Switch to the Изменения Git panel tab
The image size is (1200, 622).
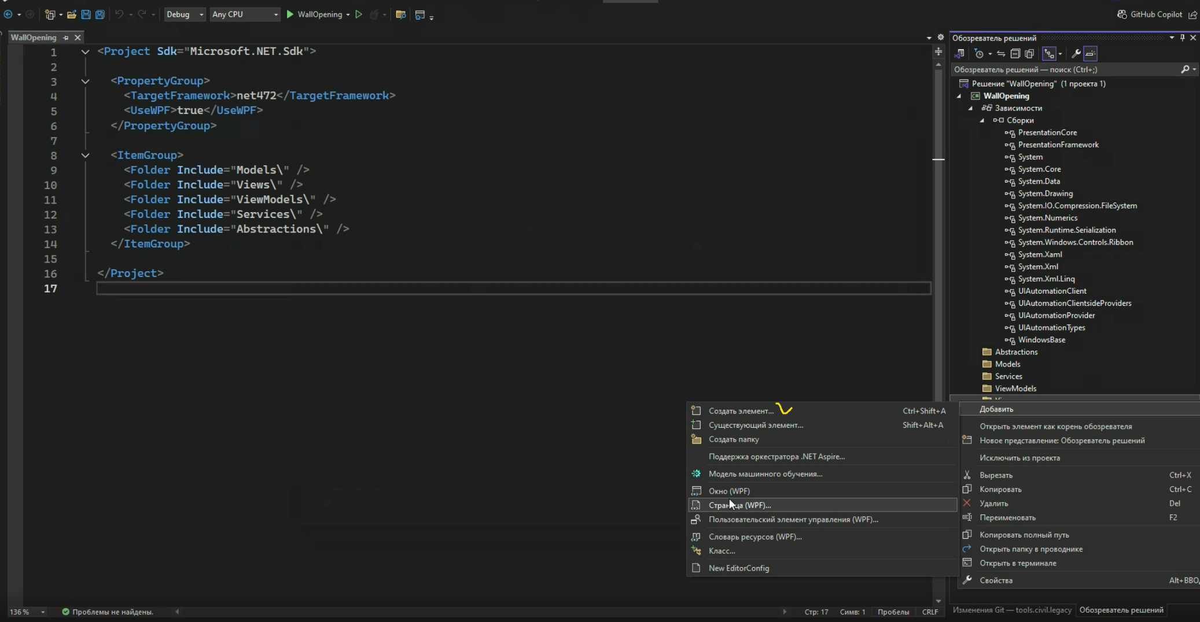pos(1012,610)
